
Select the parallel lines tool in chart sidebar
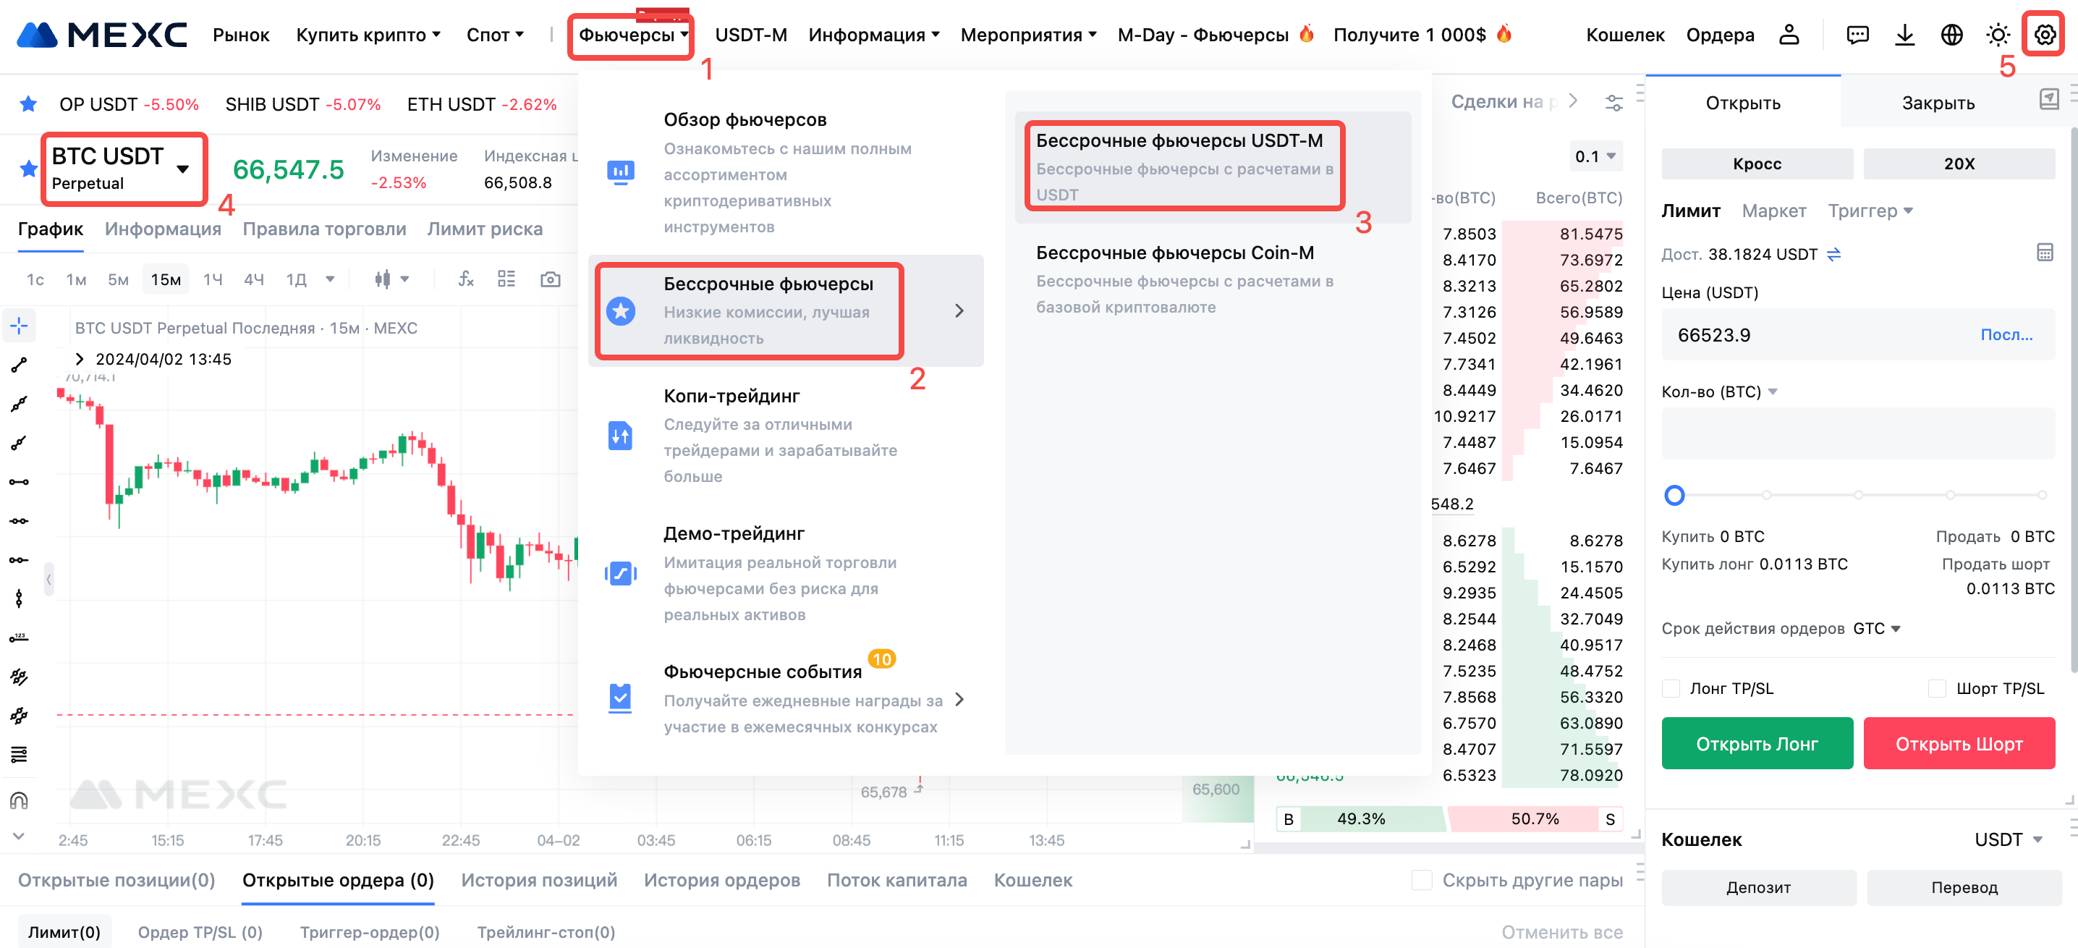(20, 676)
